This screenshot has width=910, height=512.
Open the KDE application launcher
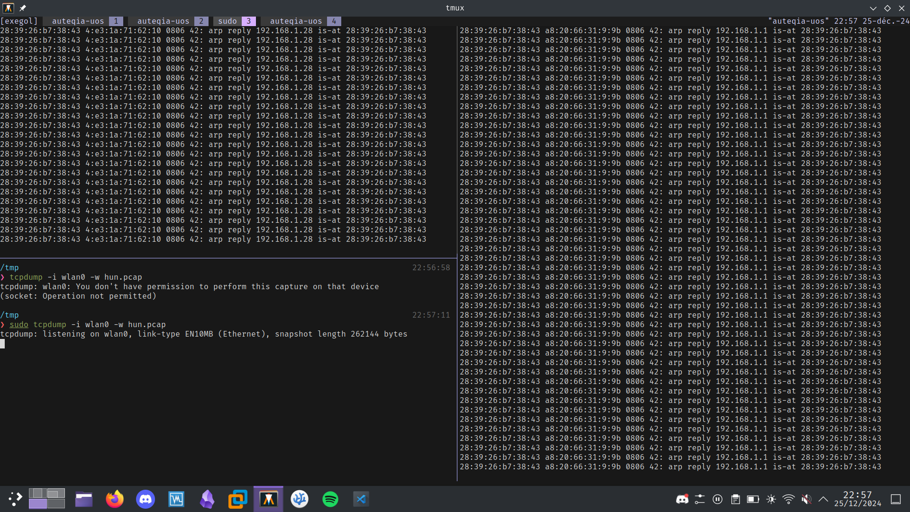[15, 499]
